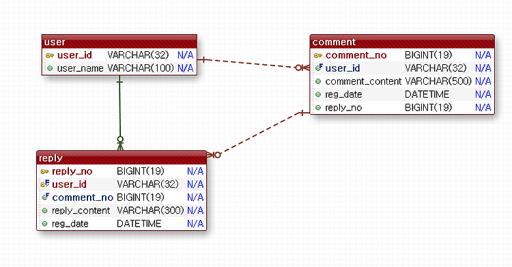This screenshot has height=267, width=512.
Task: Click the green icon beside reg_date in reply table
Action: click(x=45, y=223)
